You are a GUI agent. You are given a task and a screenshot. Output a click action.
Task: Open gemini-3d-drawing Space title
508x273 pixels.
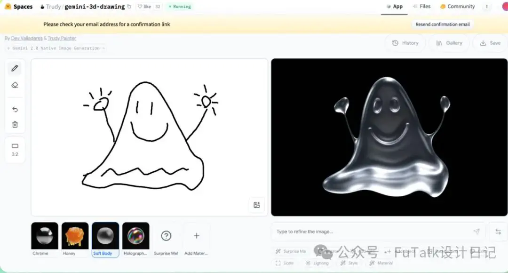95,7
